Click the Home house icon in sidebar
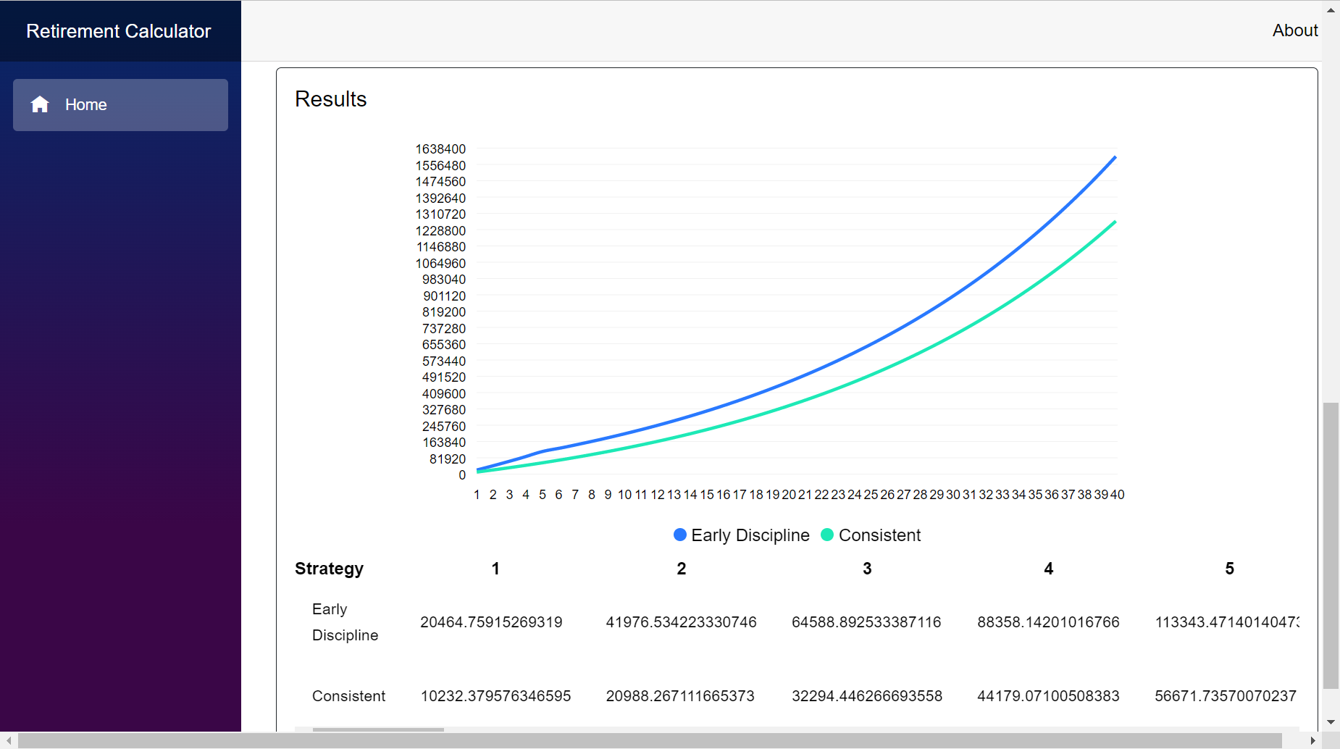This screenshot has height=749, width=1340. [x=40, y=104]
